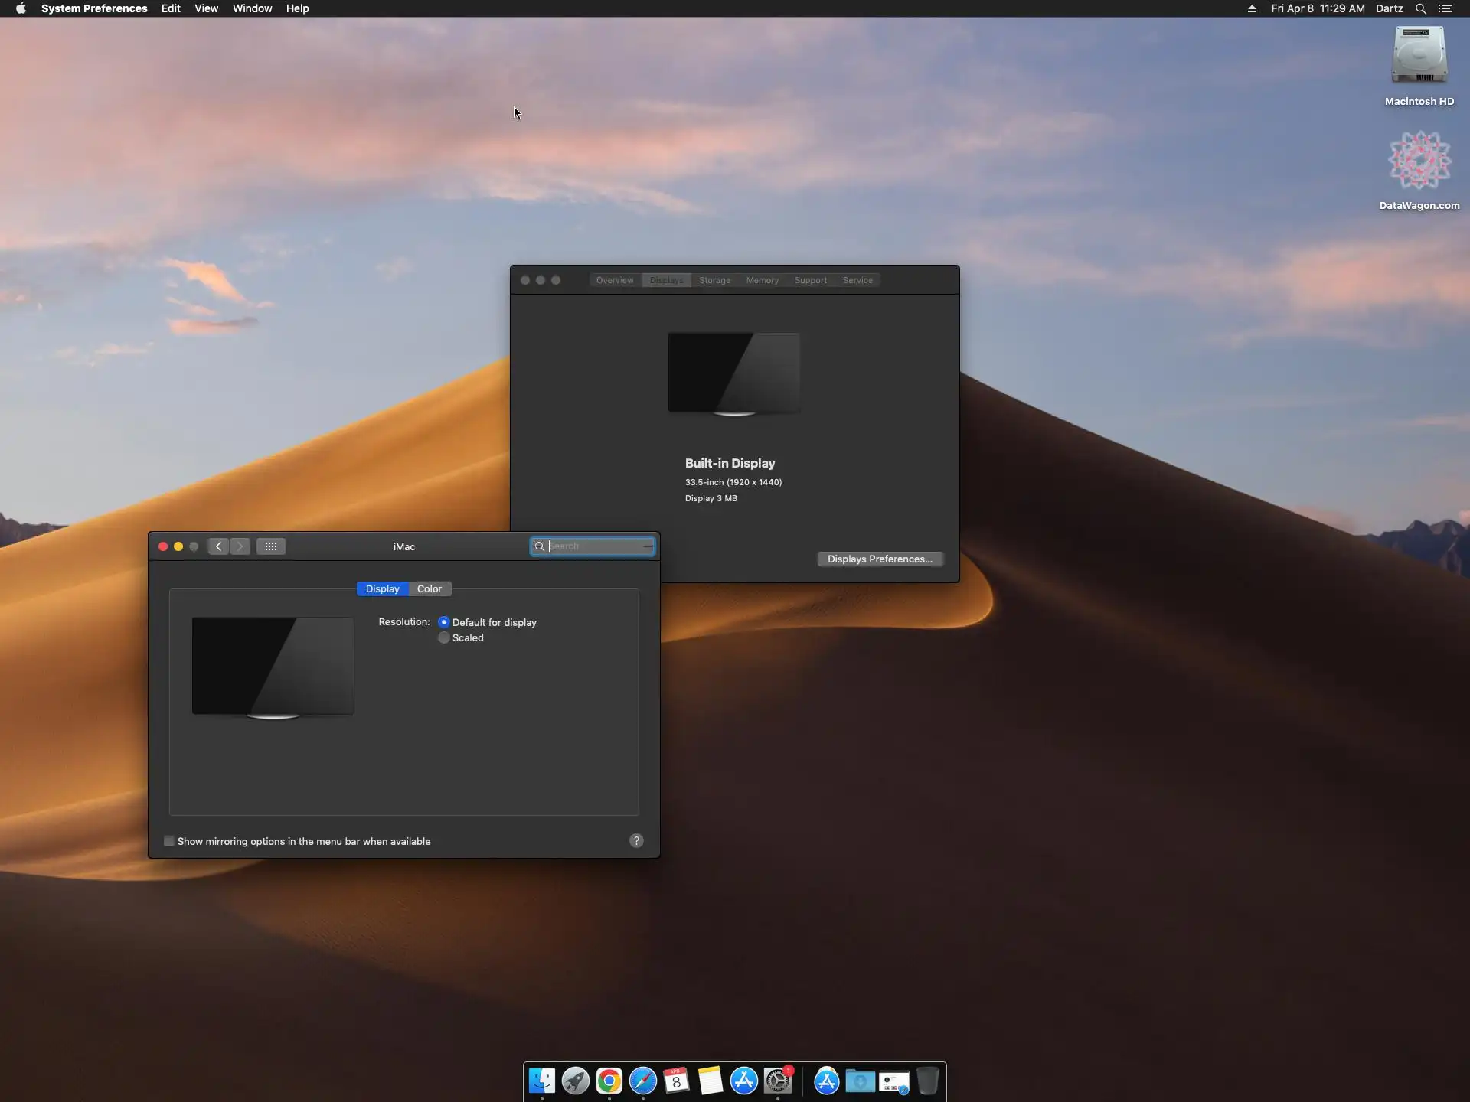
Task: Open Notification Center list icon
Action: (x=1445, y=8)
